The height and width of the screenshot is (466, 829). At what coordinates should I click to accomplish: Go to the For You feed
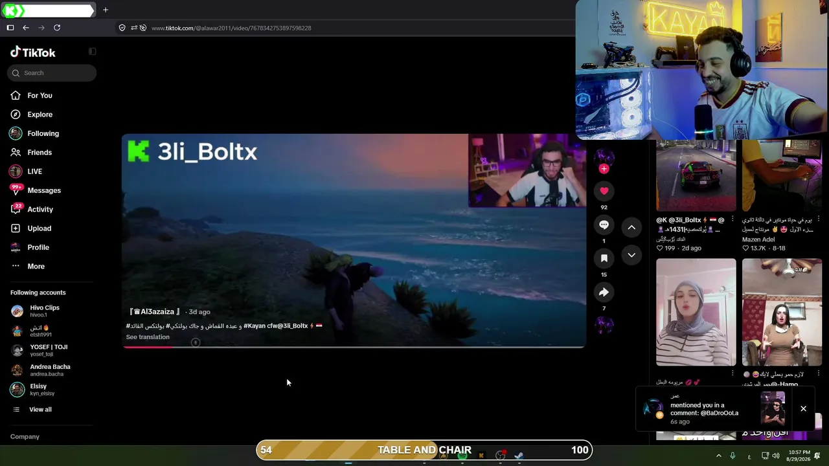click(x=40, y=96)
